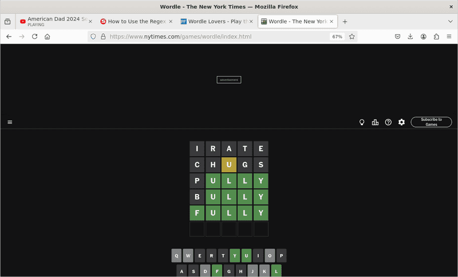Open the Wordle settings gear
458x277 pixels.
pos(402,122)
